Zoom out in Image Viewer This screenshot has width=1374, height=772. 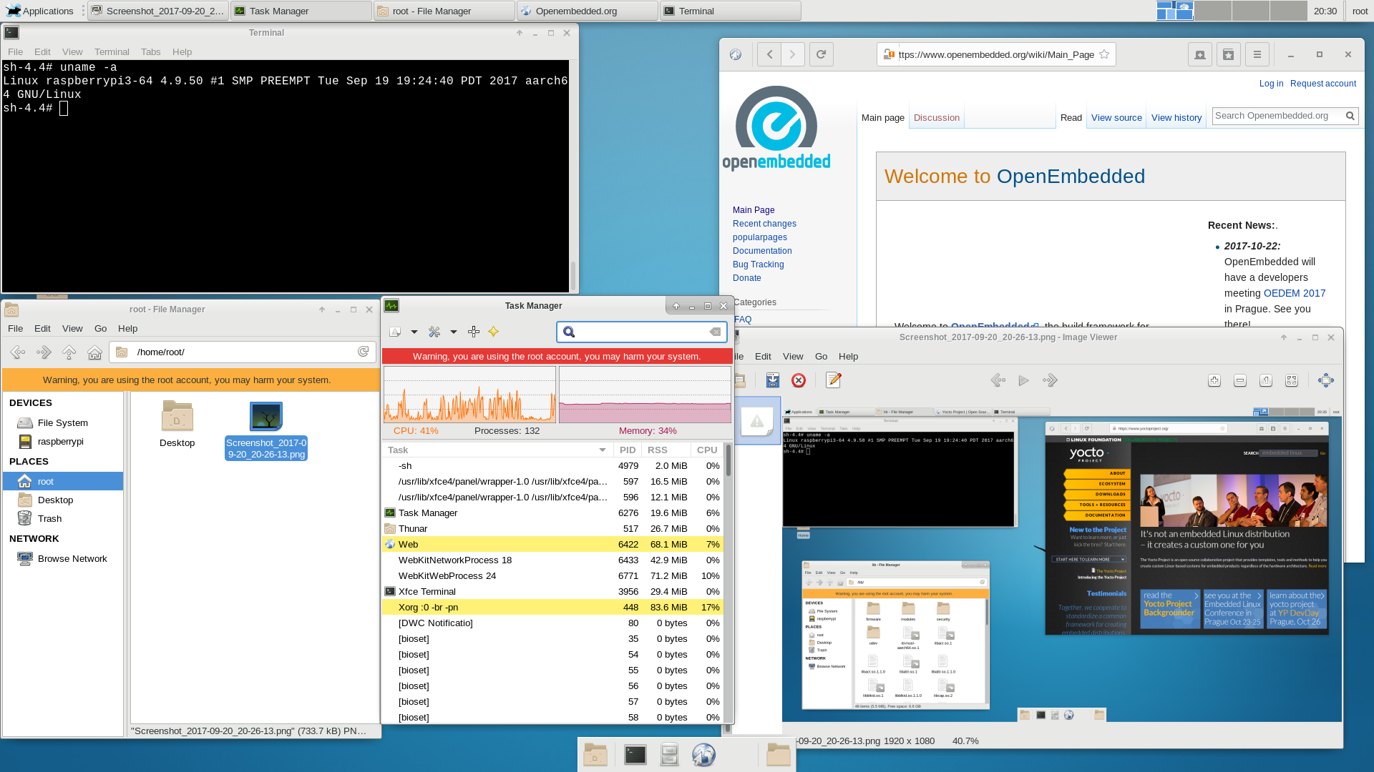(1240, 380)
